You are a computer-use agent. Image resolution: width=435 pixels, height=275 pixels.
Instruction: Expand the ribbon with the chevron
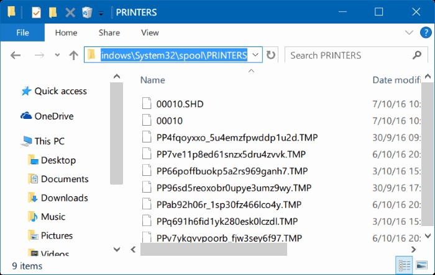[x=408, y=33]
